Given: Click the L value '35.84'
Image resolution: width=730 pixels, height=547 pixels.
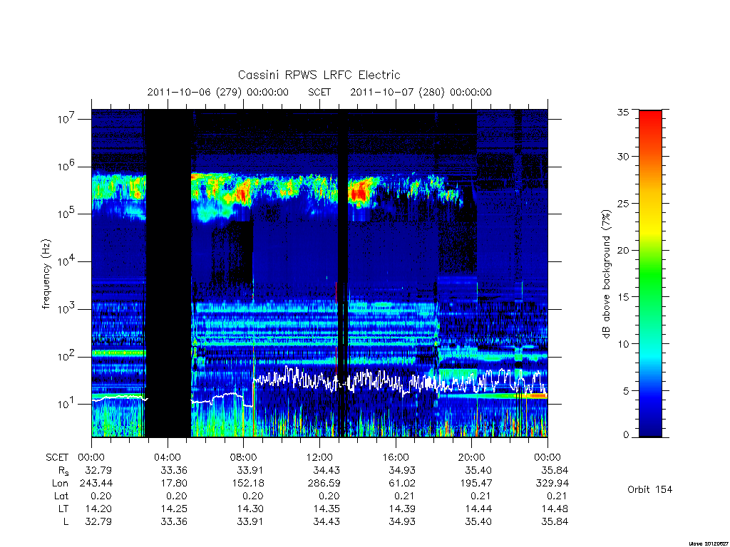Looking at the screenshot, I should click(x=555, y=522).
